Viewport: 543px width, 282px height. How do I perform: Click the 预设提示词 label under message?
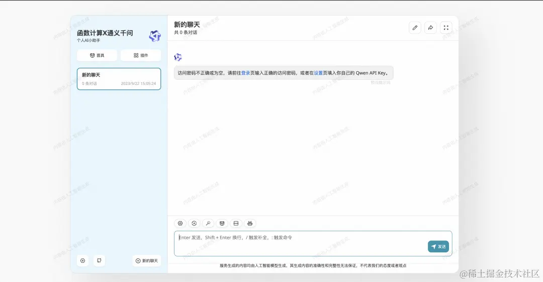[x=380, y=83]
